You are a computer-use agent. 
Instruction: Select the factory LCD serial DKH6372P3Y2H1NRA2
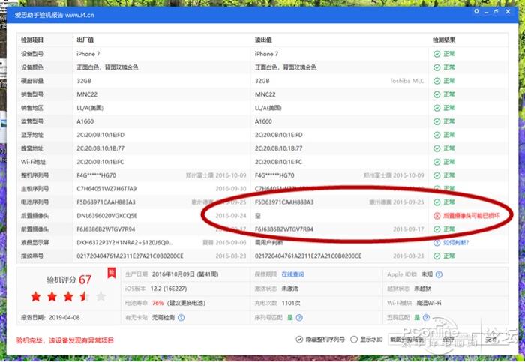[125, 243]
